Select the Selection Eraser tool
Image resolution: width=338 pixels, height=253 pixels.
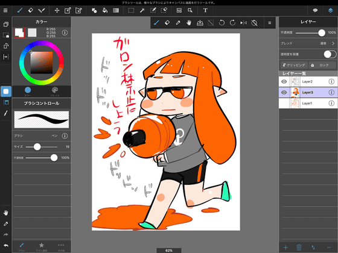164,10
